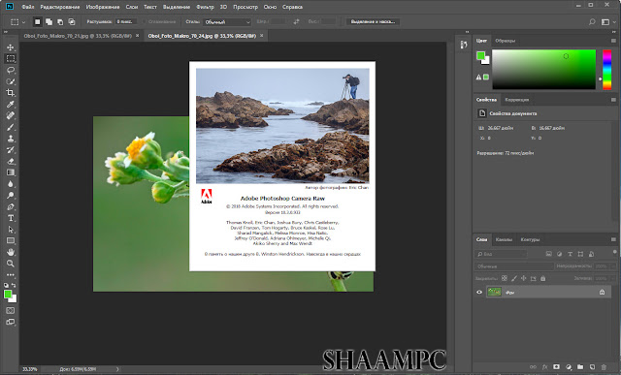This screenshot has width=621, height=375.
Task: Click the search magnifier in options bar
Action: 592,21
